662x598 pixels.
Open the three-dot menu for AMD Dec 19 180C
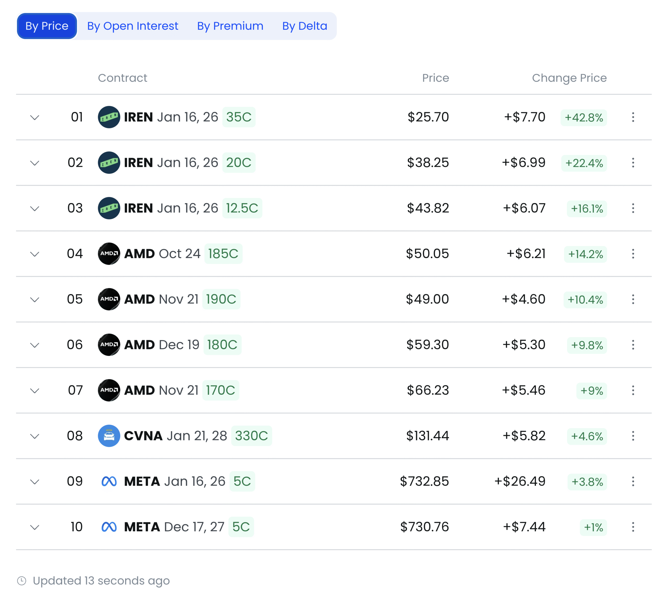[x=633, y=345]
